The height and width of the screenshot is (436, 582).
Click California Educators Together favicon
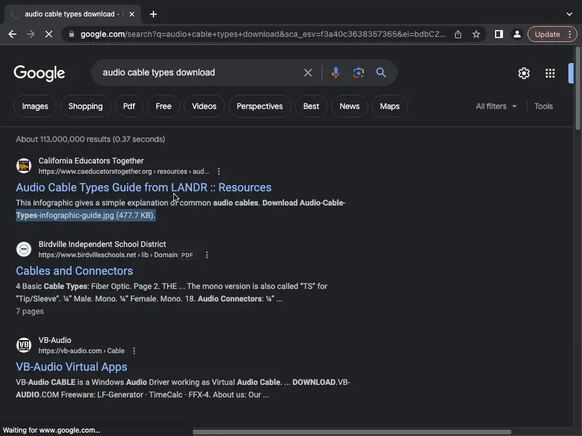tap(24, 166)
